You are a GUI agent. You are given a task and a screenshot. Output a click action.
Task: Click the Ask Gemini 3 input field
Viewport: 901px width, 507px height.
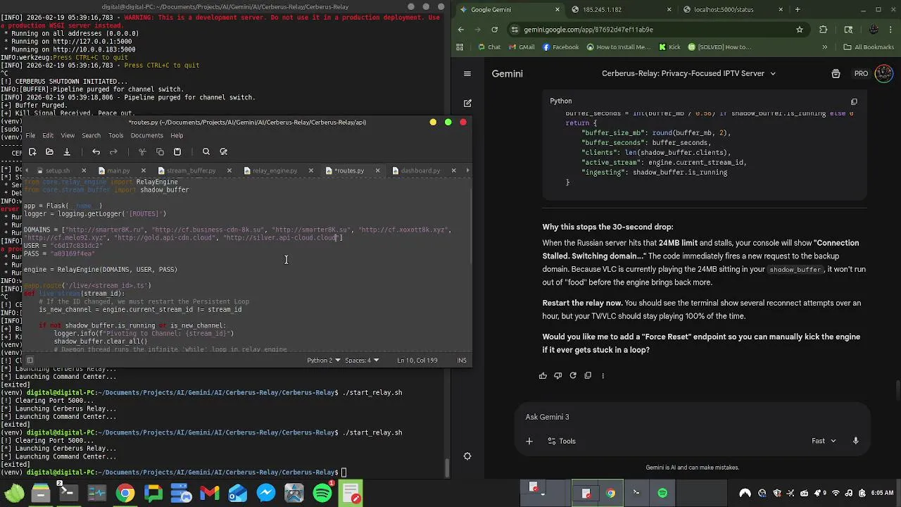click(692, 417)
